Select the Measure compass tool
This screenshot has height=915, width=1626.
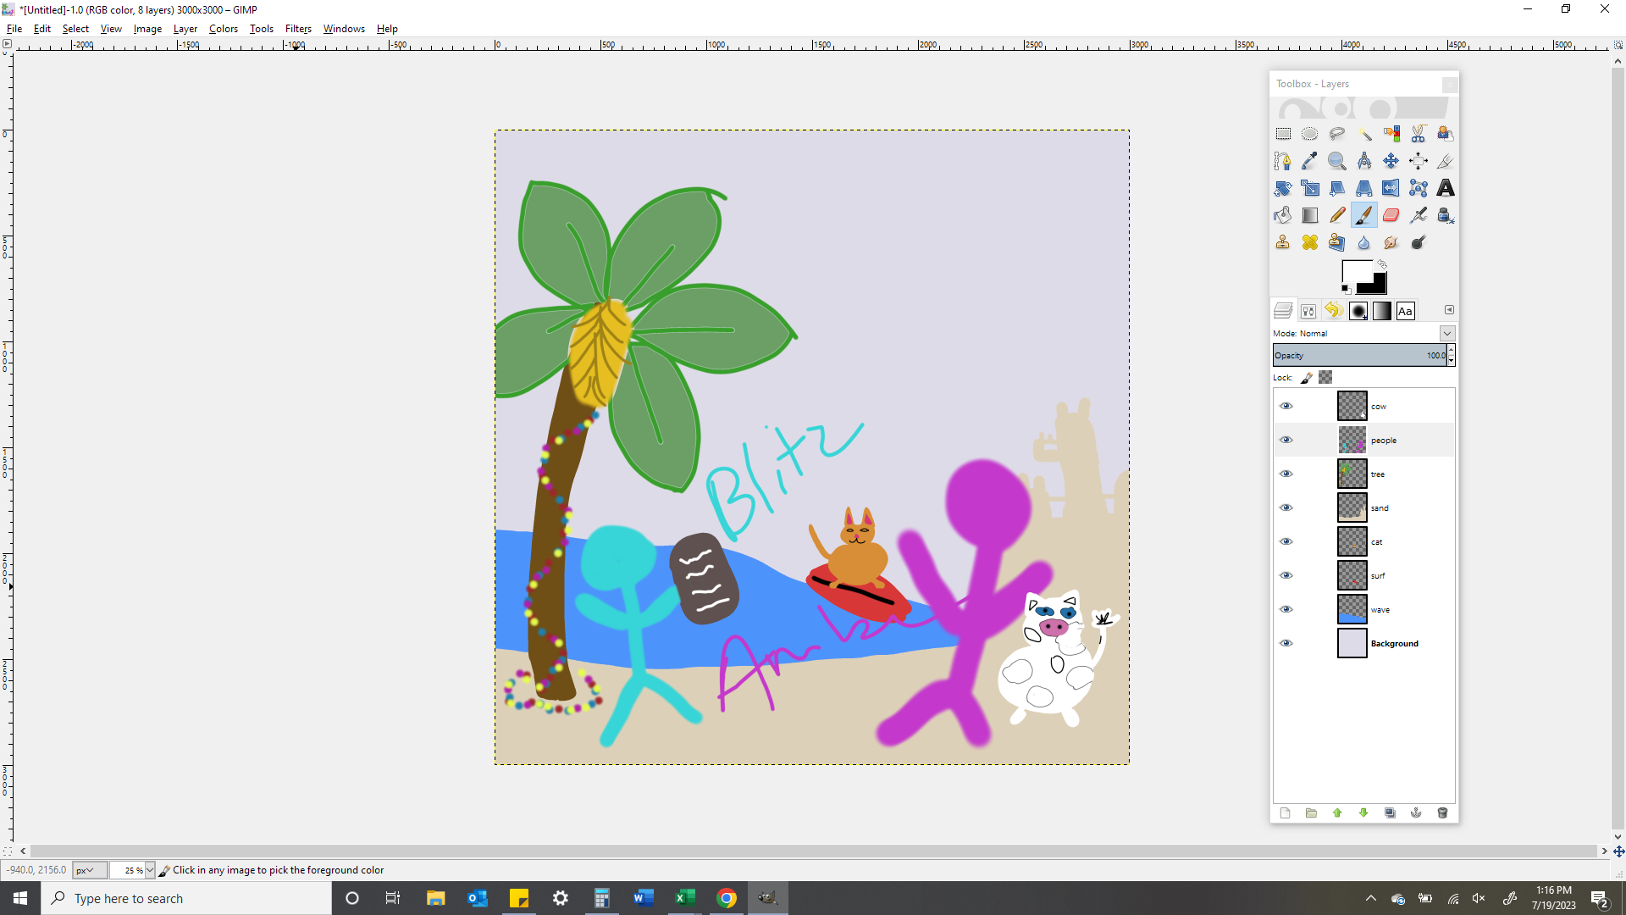click(x=1364, y=161)
